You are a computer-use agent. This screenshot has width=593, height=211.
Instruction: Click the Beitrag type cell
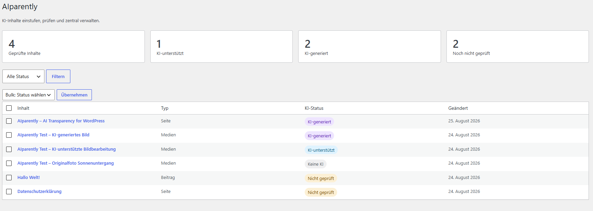[168, 178]
